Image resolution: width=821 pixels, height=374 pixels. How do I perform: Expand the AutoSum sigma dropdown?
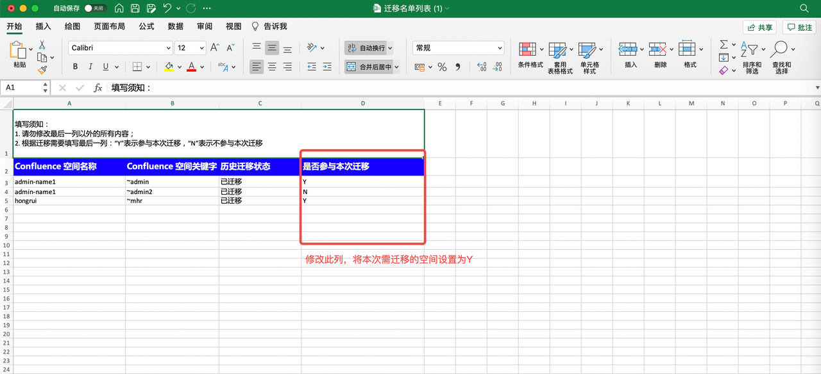pos(734,45)
